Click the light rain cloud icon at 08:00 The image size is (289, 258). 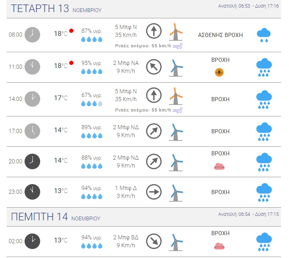point(263,35)
